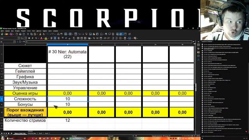Click the zoom slider in status bar
249x140 pixels.
tap(188, 136)
